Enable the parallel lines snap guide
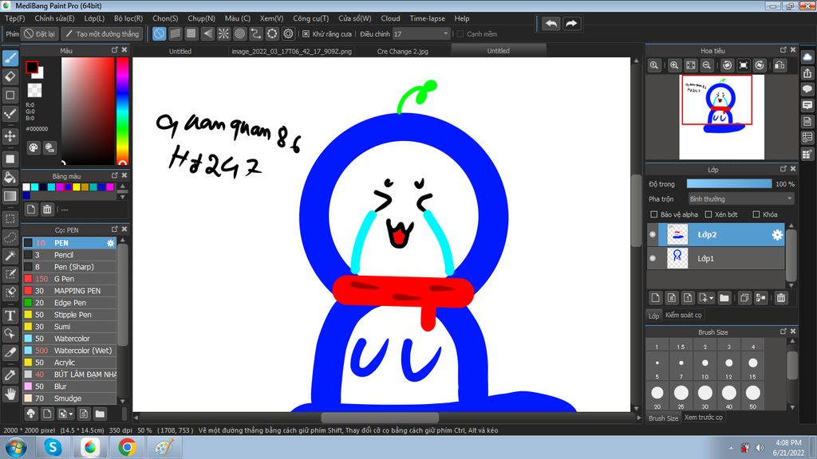 point(175,33)
